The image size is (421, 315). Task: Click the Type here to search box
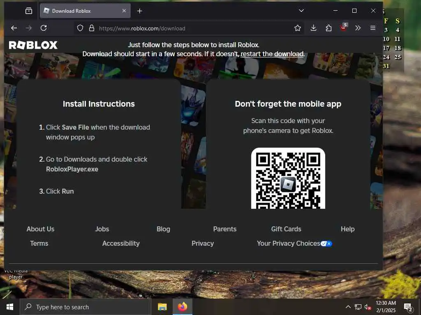(86, 307)
